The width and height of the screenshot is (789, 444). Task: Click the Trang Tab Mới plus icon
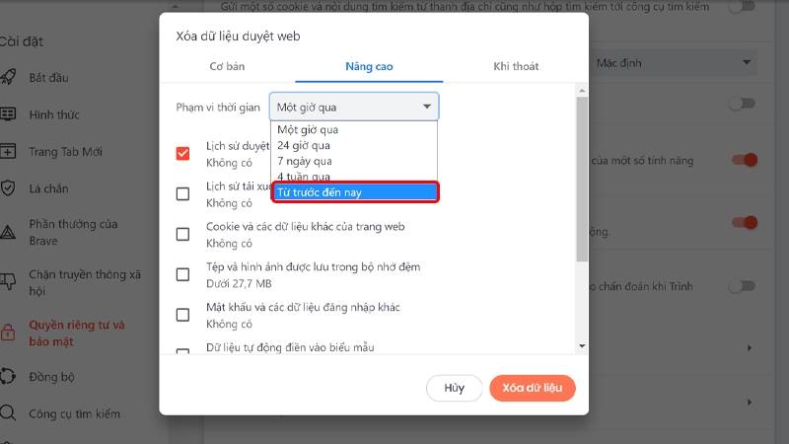[8, 151]
